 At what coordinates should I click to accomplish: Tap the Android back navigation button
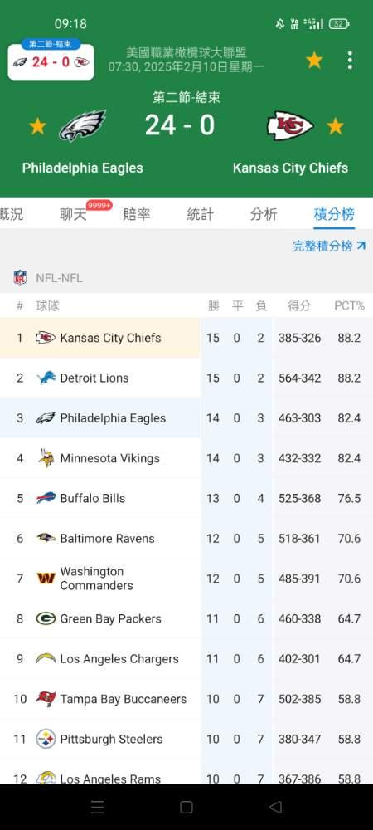275,807
